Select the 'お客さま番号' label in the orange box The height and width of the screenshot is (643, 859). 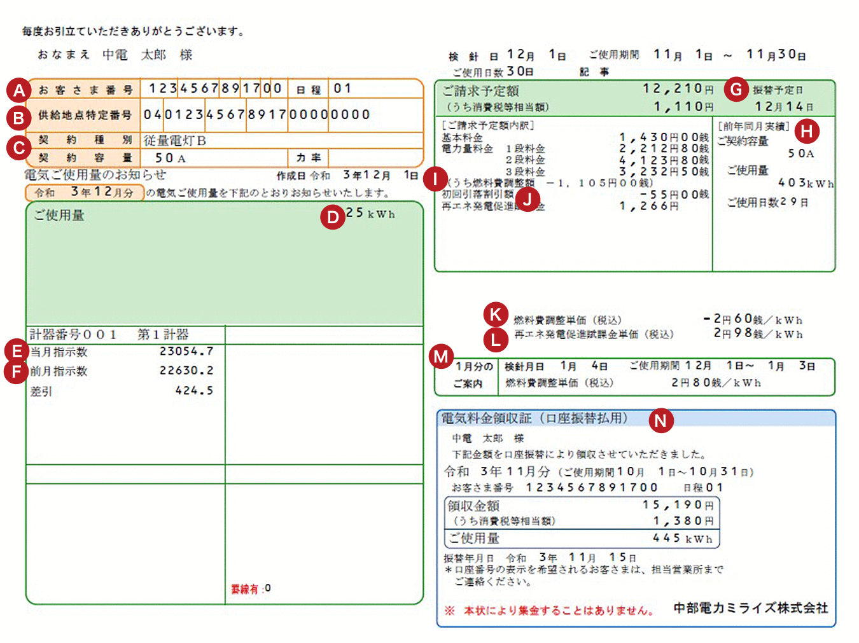tap(85, 90)
